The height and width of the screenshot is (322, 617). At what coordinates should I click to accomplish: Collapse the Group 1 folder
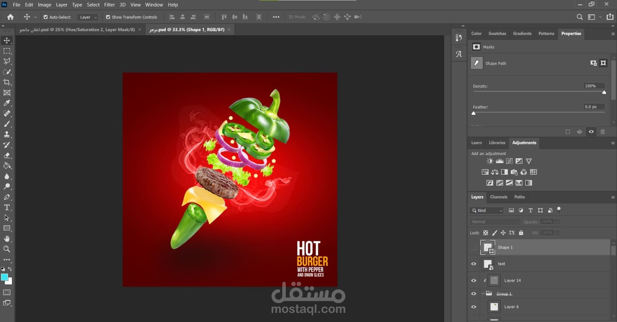pos(483,294)
